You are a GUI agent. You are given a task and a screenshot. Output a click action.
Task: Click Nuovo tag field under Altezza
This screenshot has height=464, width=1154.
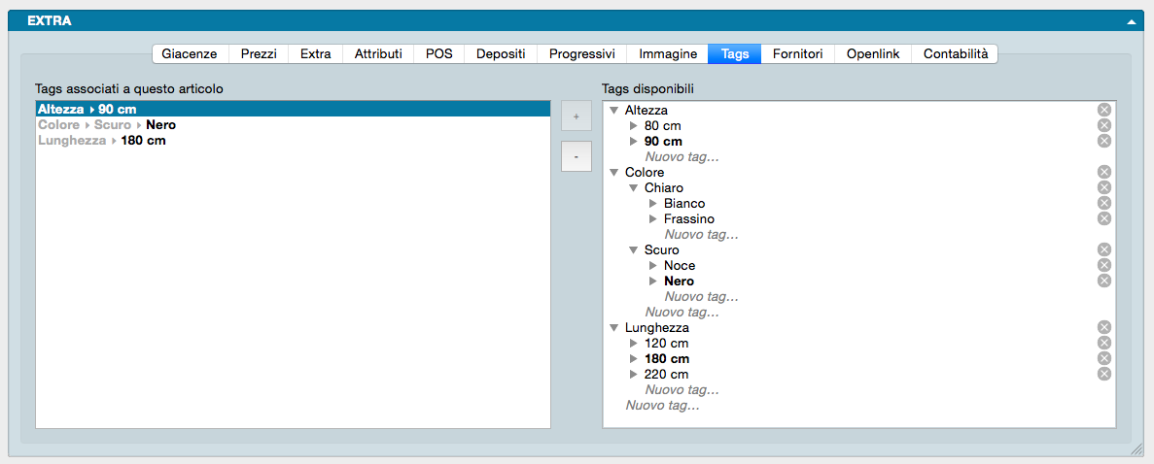(x=682, y=156)
